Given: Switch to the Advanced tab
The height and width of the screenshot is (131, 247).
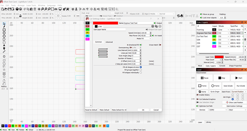Looking at the screenshot, I should [109, 42].
